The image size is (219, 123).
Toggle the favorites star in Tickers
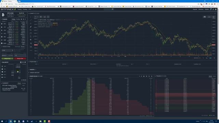coord(21,19)
